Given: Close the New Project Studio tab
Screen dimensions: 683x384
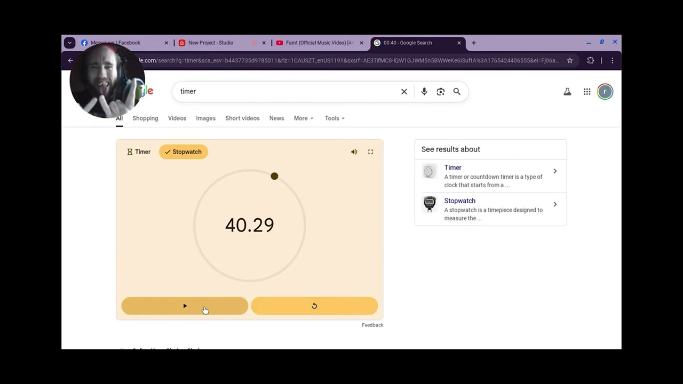Looking at the screenshot, I should 264,43.
